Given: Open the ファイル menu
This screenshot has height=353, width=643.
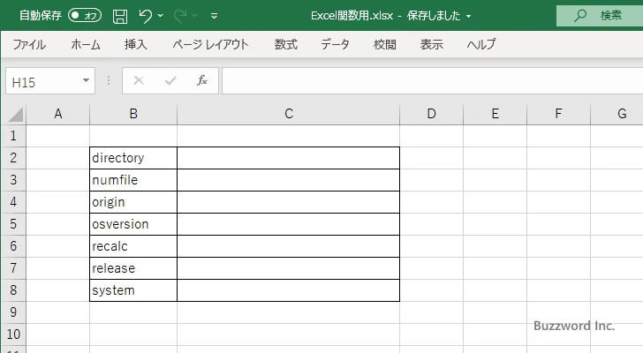Looking at the screenshot, I should (x=29, y=44).
